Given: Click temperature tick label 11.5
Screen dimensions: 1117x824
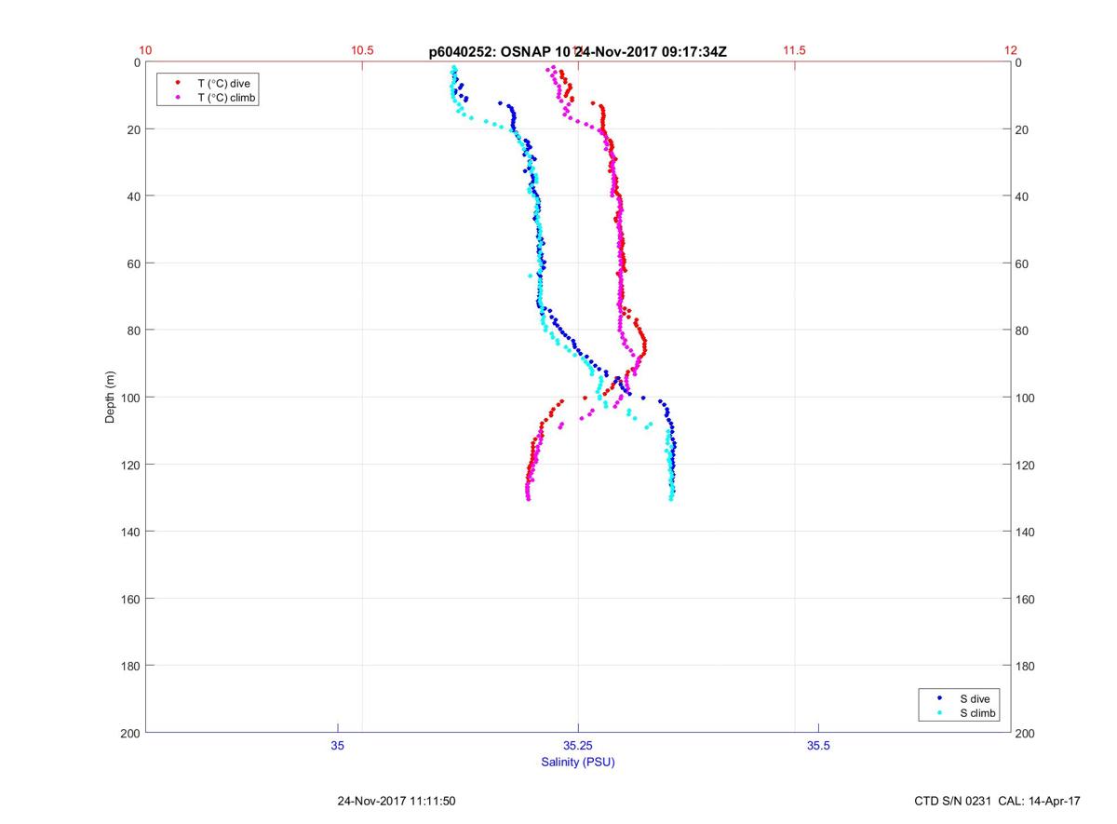Looking at the screenshot, I should [794, 50].
